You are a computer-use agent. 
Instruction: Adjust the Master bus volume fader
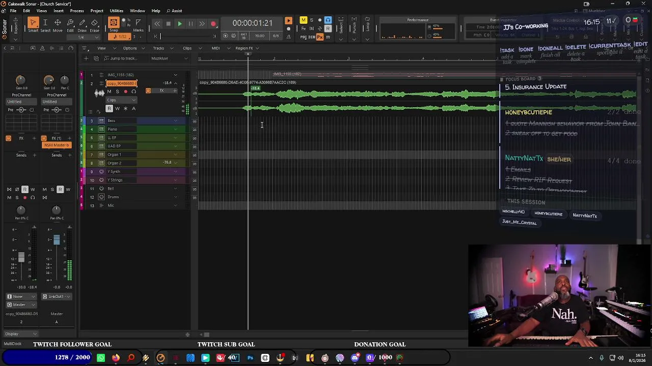tap(57, 239)
